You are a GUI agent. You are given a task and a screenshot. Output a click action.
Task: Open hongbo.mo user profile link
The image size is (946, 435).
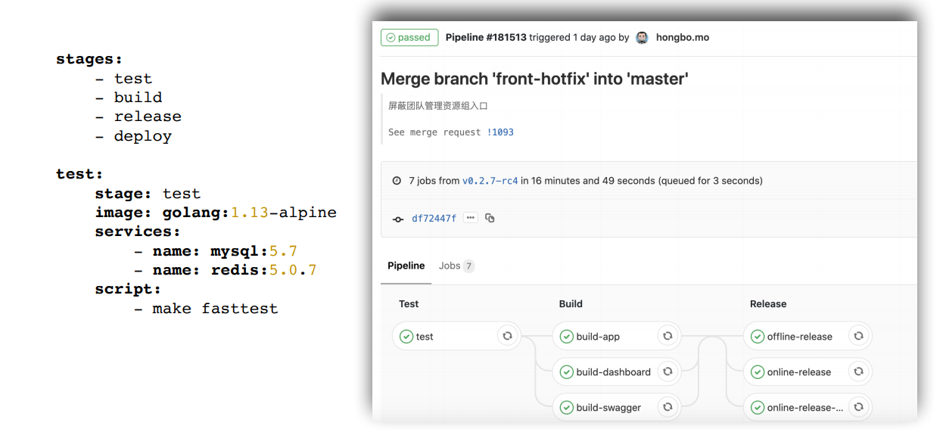coord(683,37)
